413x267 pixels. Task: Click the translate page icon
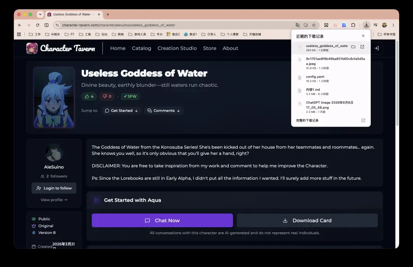[x=298, y=25]
